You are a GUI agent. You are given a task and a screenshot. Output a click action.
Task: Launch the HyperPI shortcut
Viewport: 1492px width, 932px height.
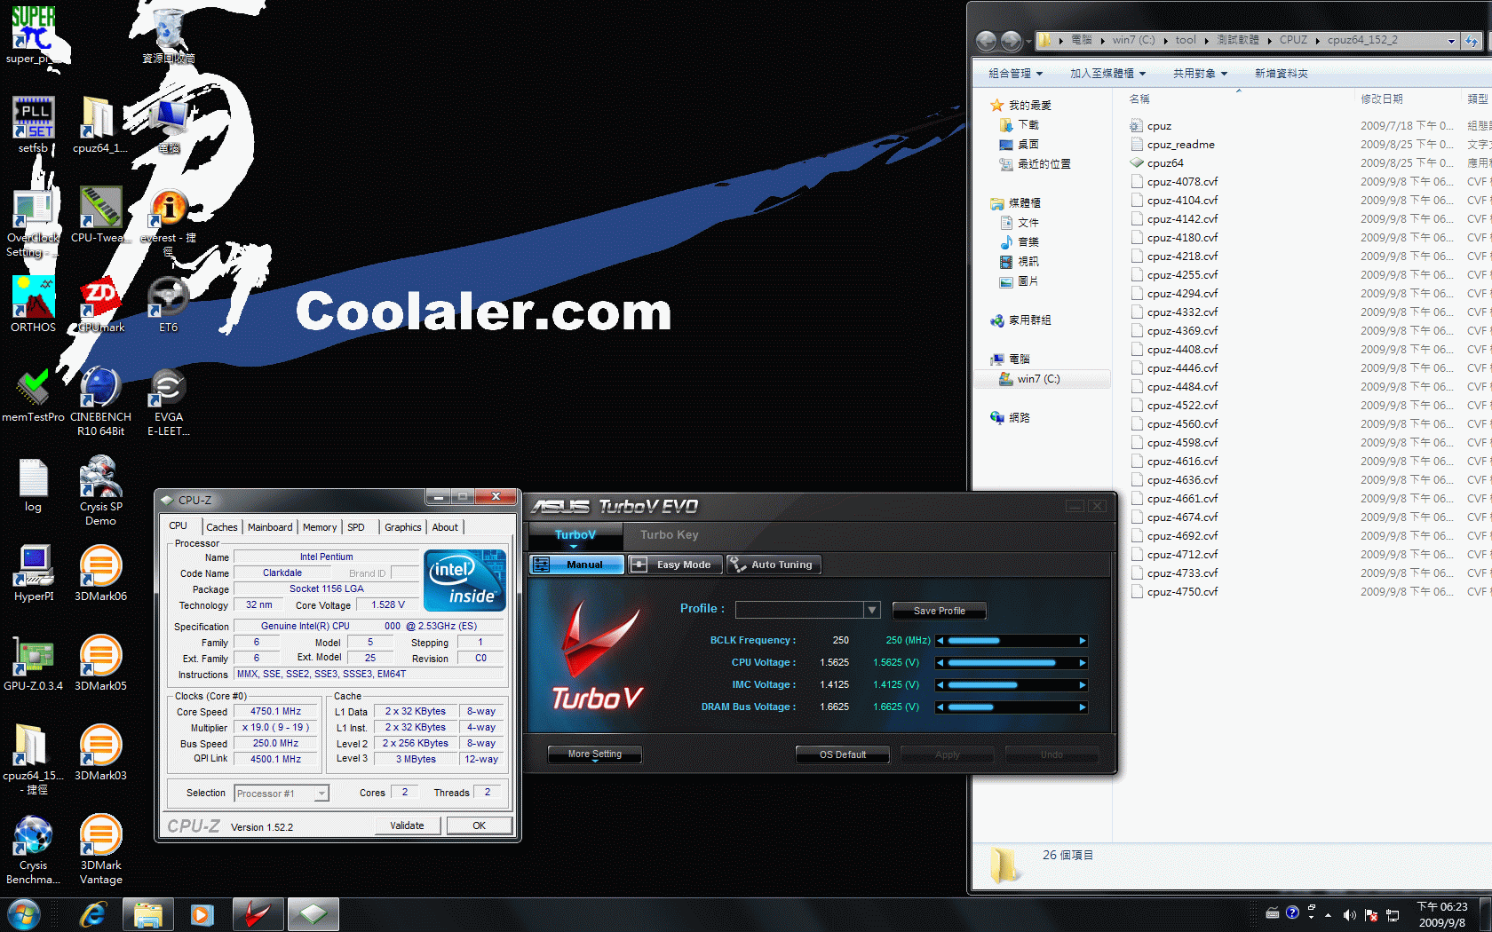[x=34, y=573]
